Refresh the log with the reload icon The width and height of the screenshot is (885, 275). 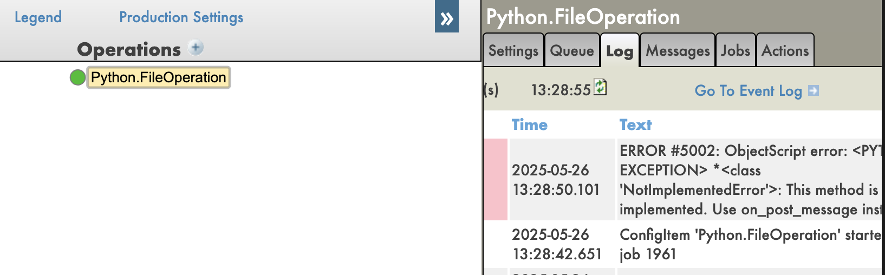(600, 87)
